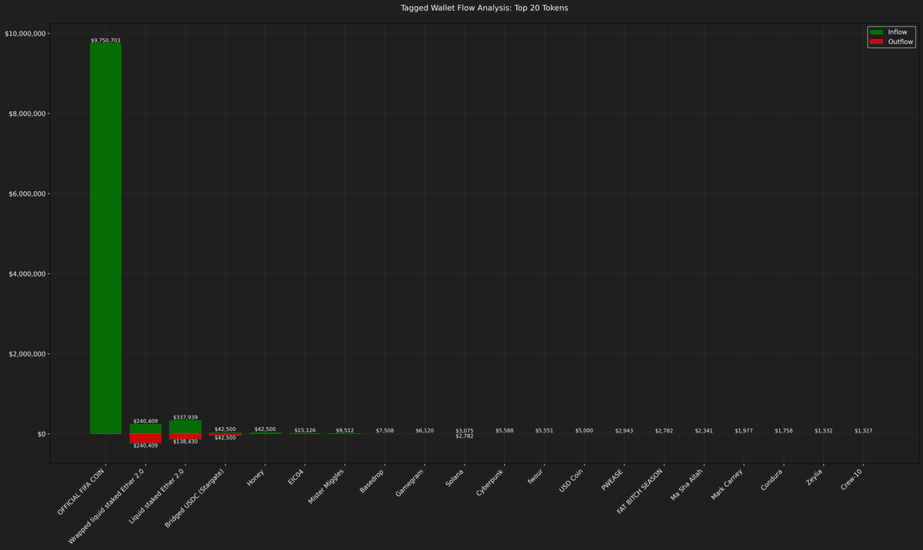Click the $15,126 value label
Screen dimensions: 923x550
305,430
